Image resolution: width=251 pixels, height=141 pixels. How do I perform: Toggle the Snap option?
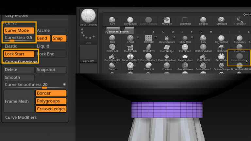point(59,39)
